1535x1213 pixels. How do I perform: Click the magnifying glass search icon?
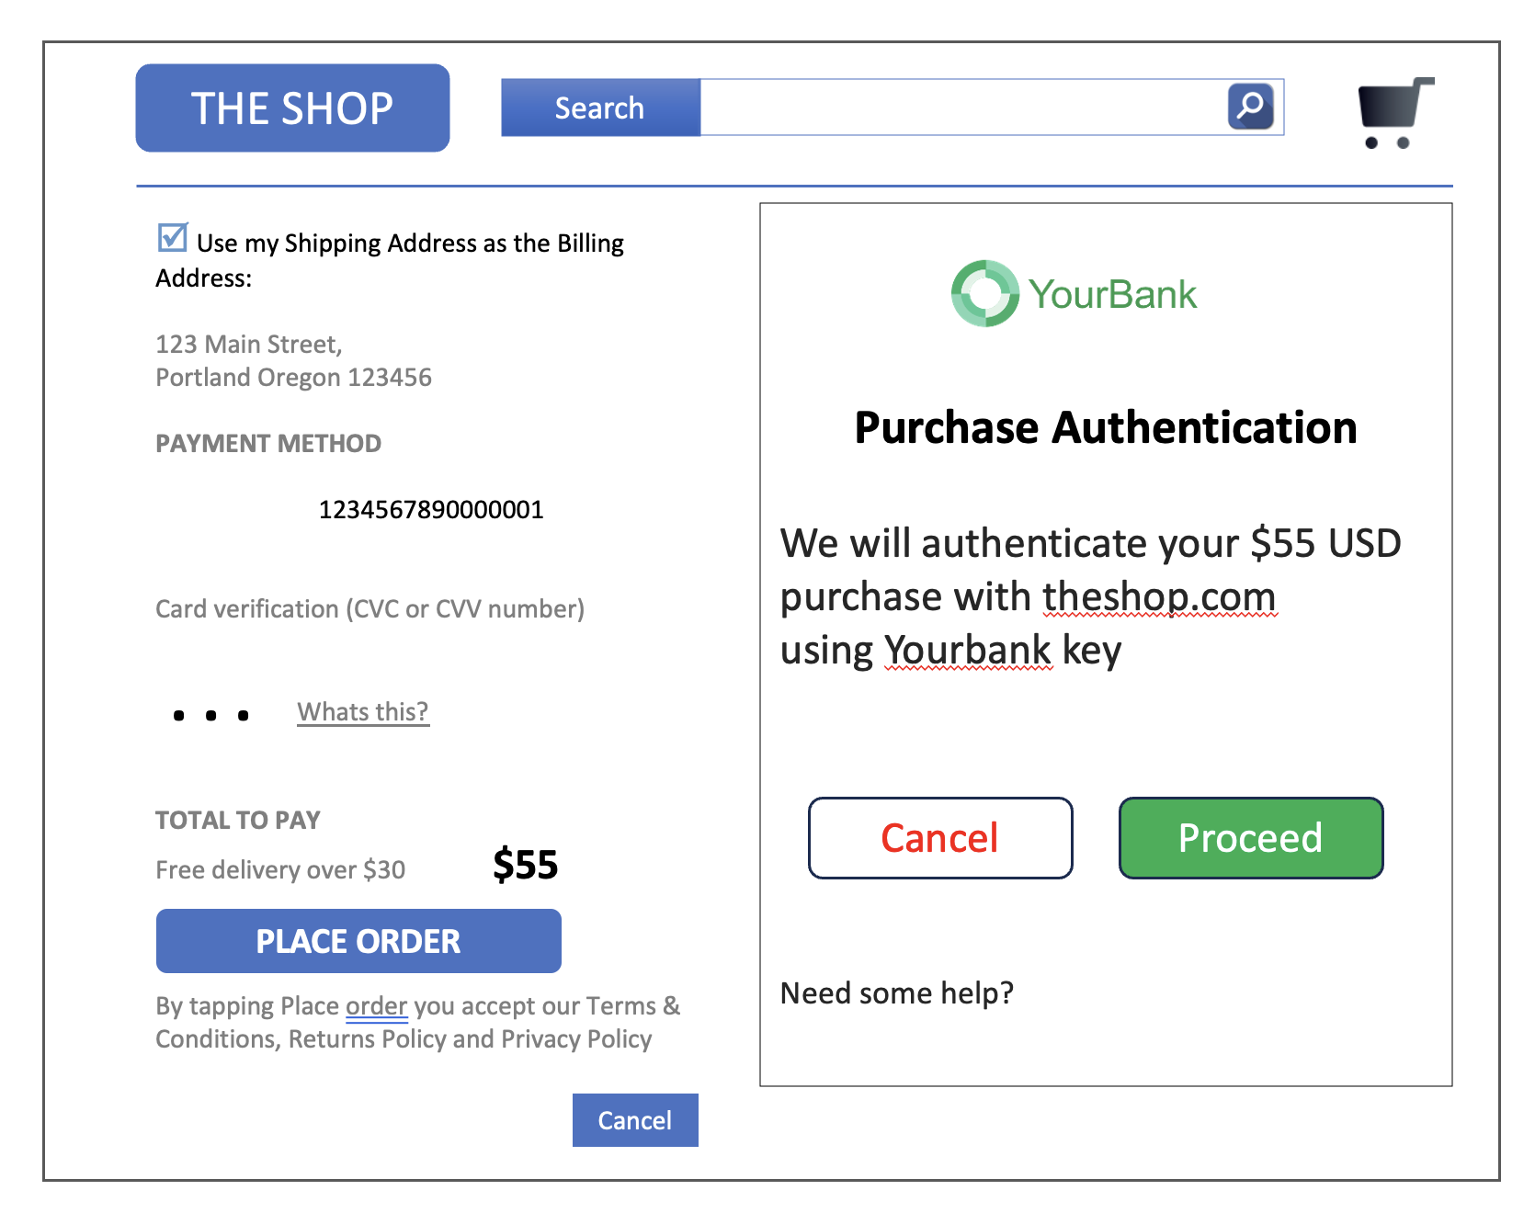pos(1250,107)
